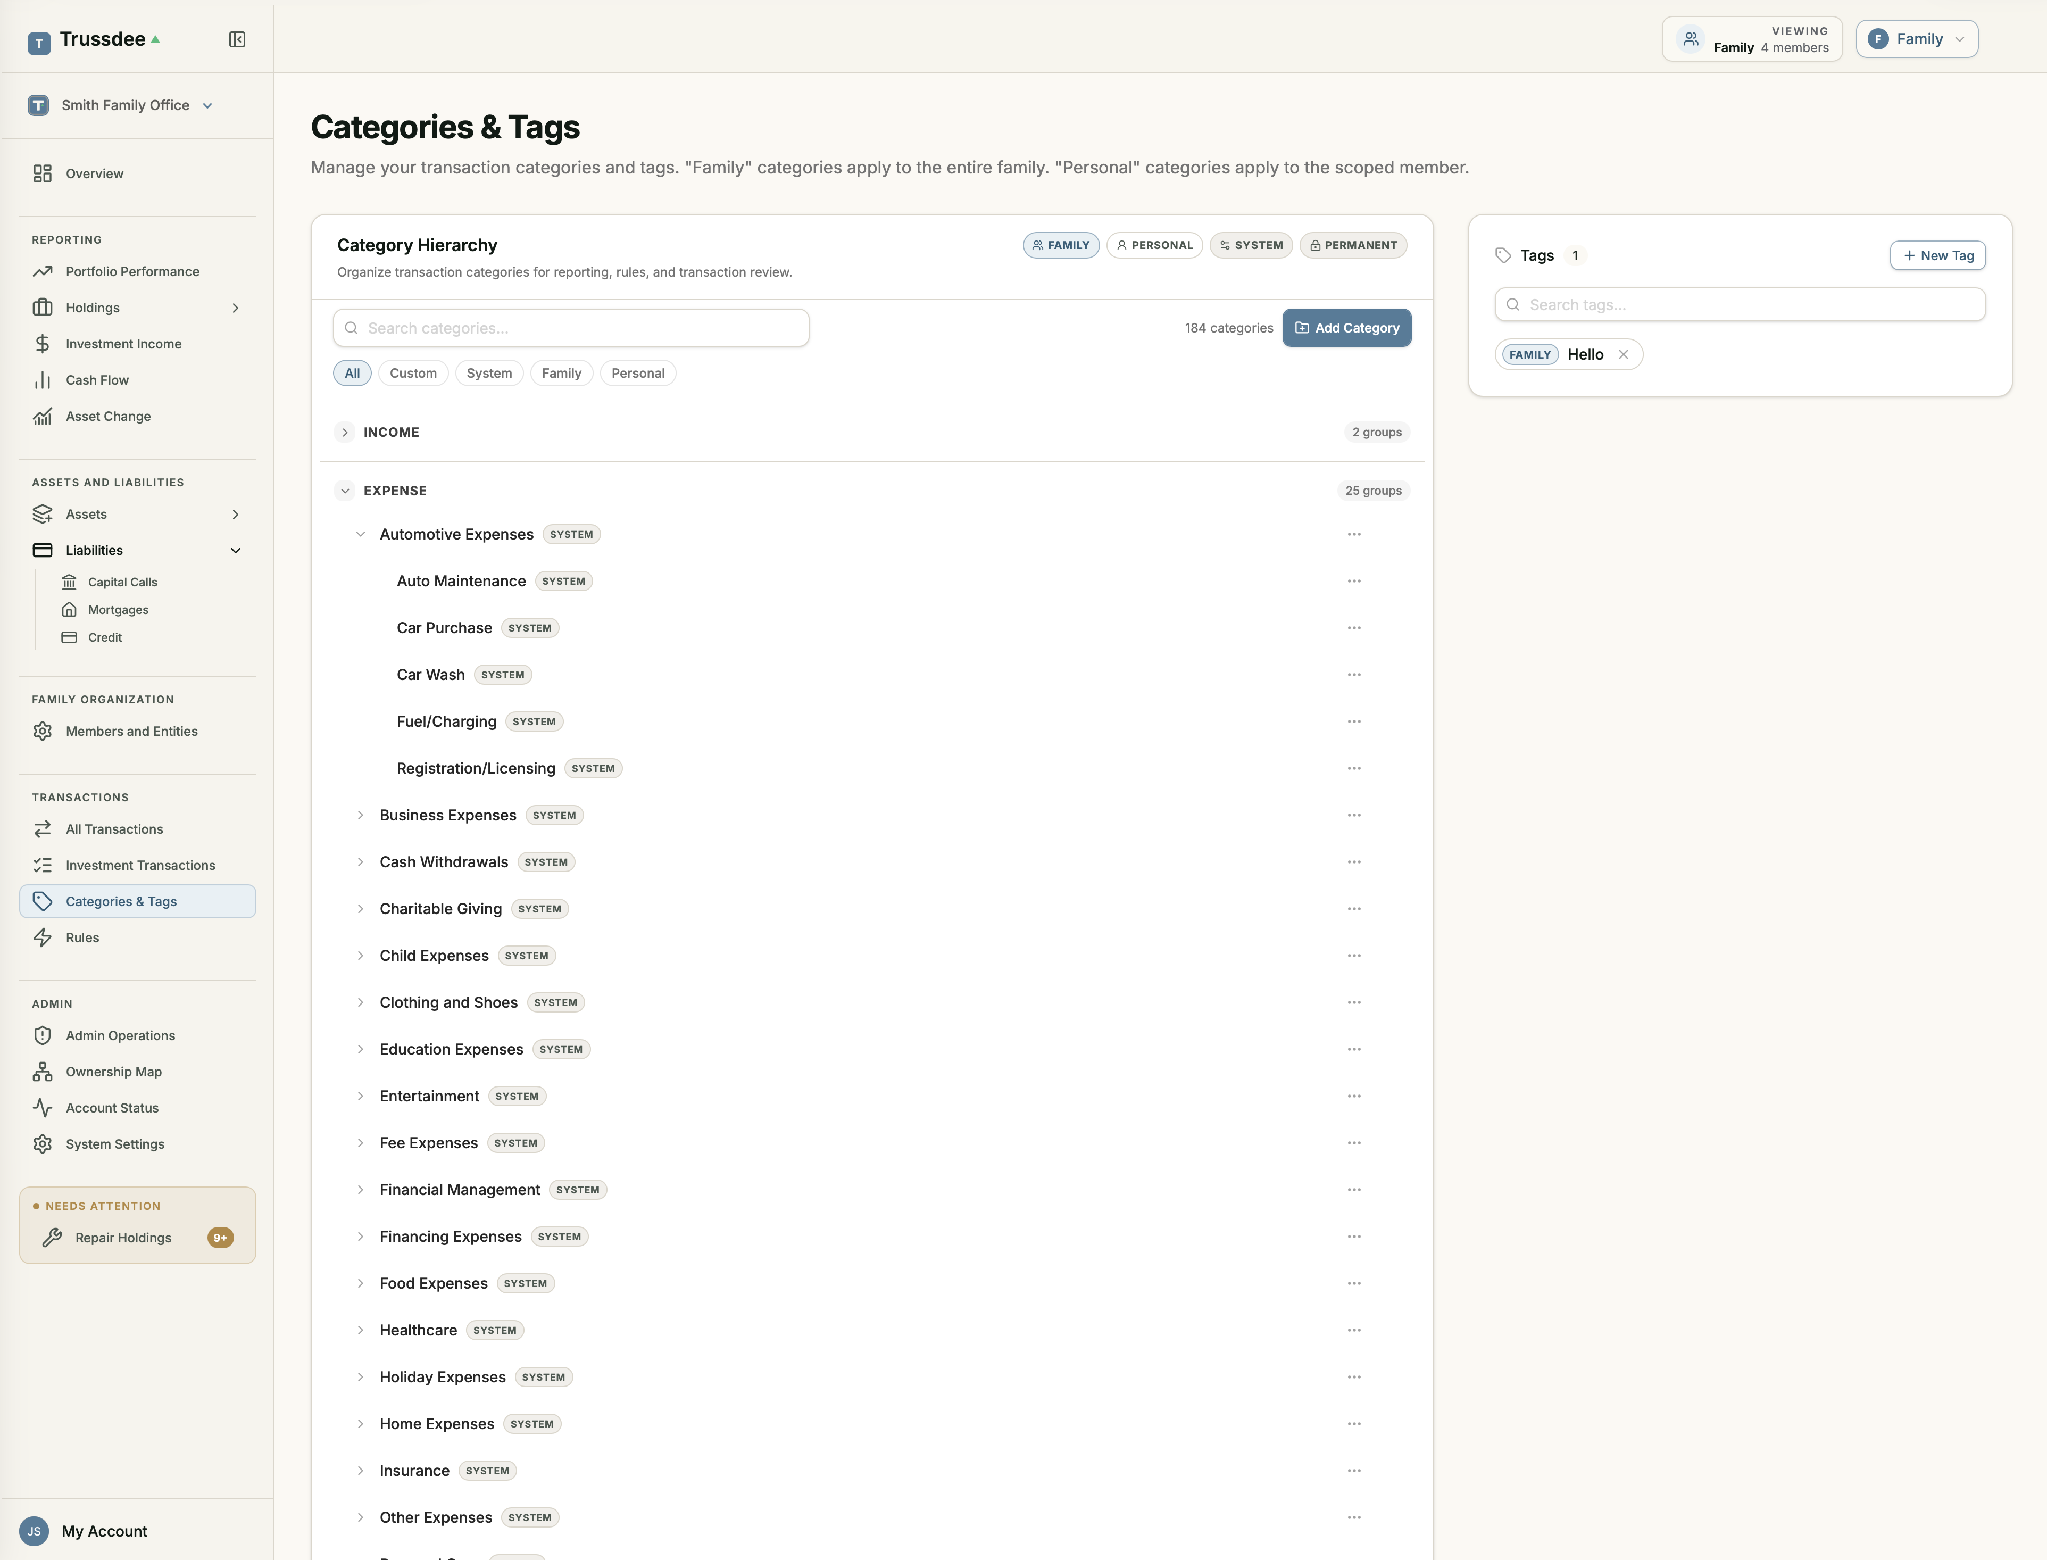
Task: Click the New Tag button
Action: point(1937,255)
